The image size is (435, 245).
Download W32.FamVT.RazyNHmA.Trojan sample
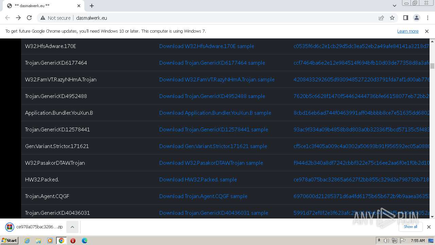pyautogui.click(x=217, y=79)
